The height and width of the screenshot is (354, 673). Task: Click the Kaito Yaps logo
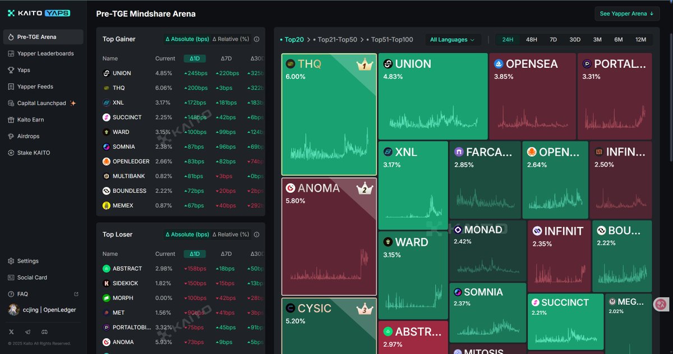(39, 13)
